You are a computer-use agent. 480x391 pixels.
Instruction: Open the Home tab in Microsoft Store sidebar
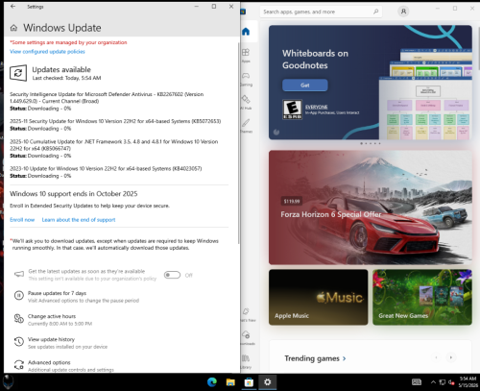[246, 32]
